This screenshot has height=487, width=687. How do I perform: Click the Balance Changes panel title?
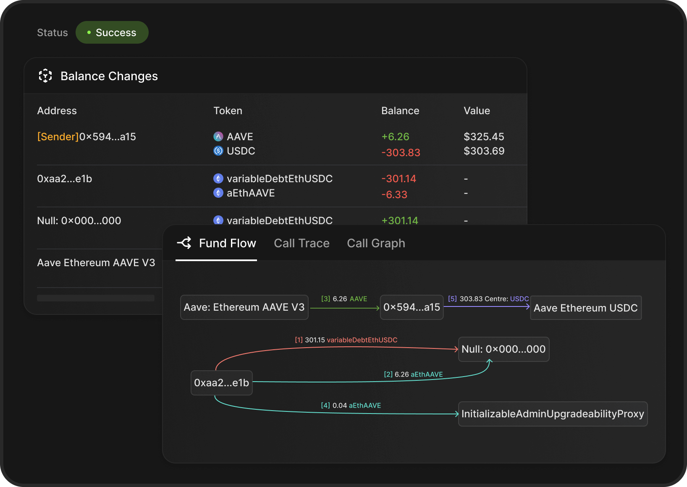click(109, 76)
